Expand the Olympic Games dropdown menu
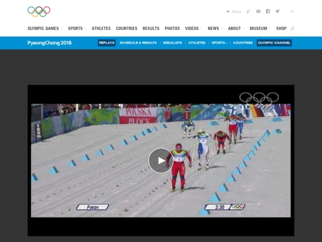 pyautogui.click(x=45, y=29)
